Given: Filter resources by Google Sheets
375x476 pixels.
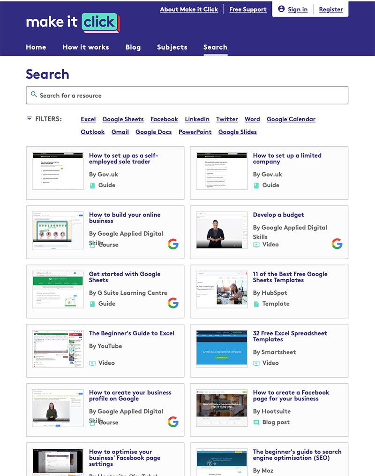Looking at the screenshot, I should tap(123, 119).
